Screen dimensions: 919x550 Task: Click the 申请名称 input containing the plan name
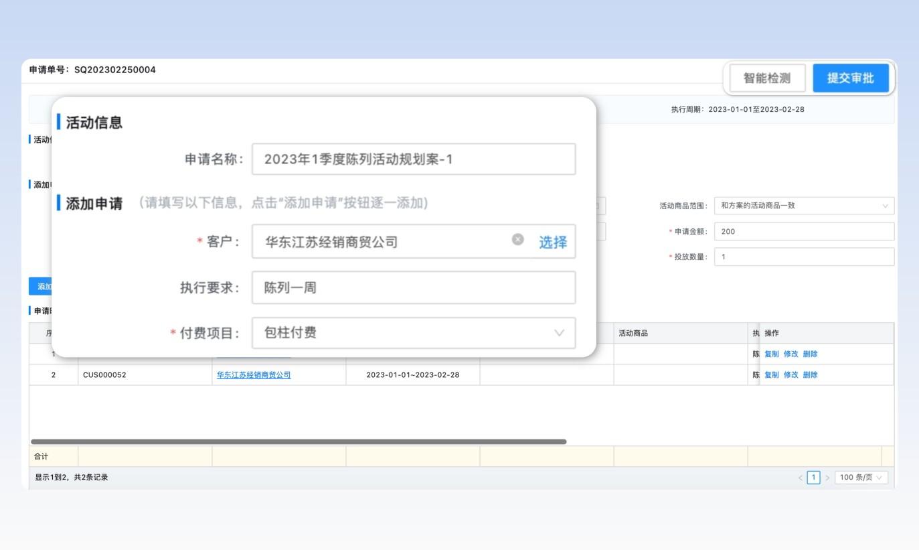pyautogui.click(x=413, y=159)
